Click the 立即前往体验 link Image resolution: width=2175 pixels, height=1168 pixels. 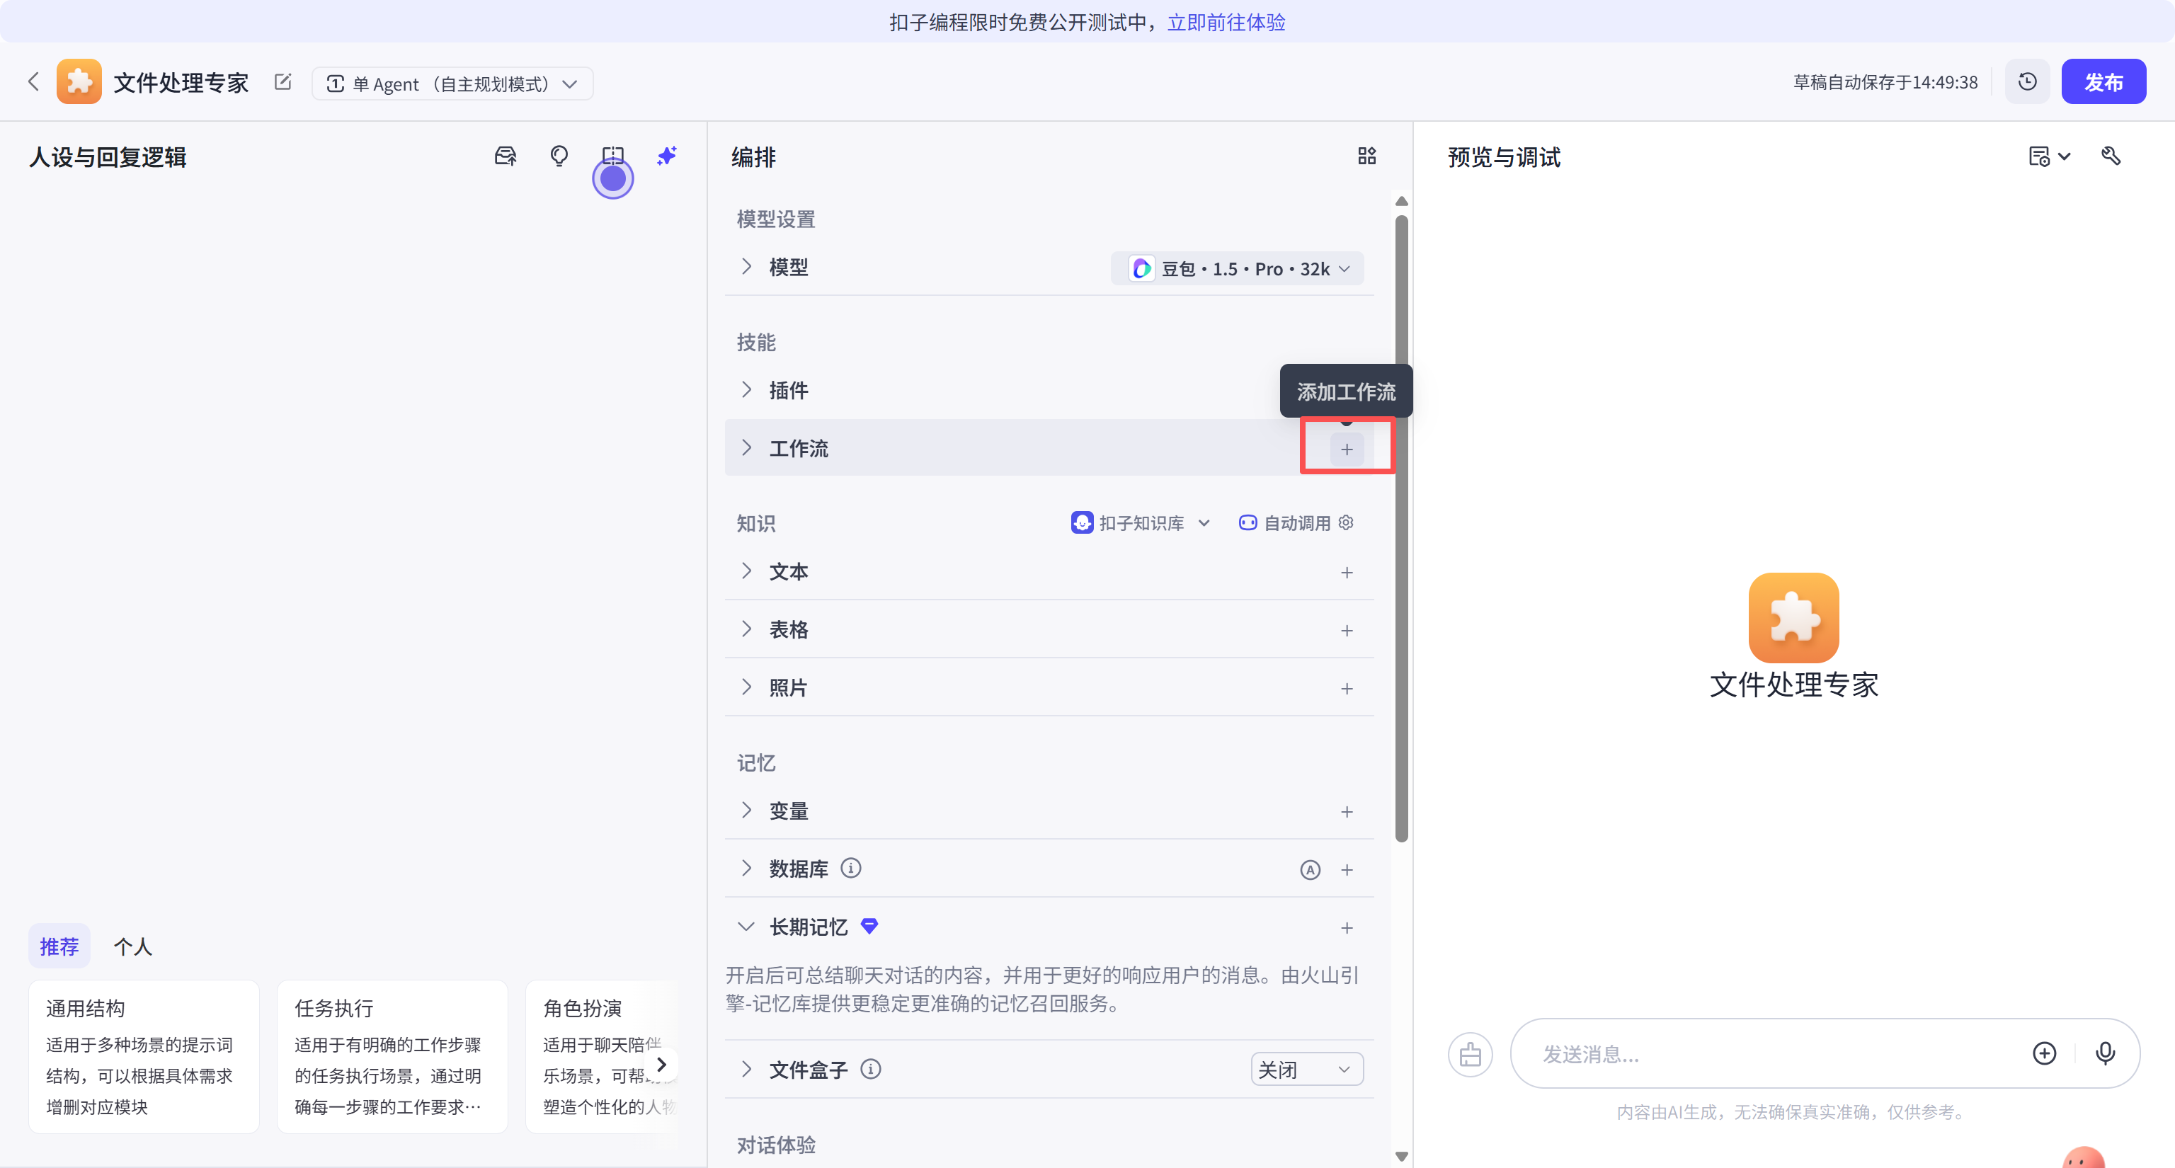click(x=1226, y=22)
